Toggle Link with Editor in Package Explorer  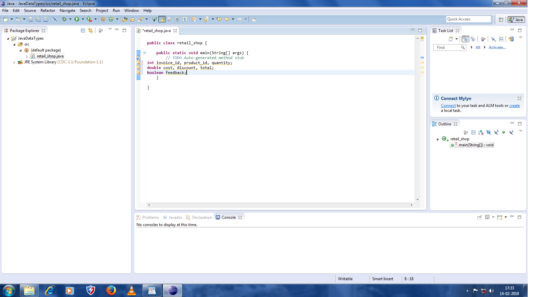pyautogui.click(x=90, y=31)
